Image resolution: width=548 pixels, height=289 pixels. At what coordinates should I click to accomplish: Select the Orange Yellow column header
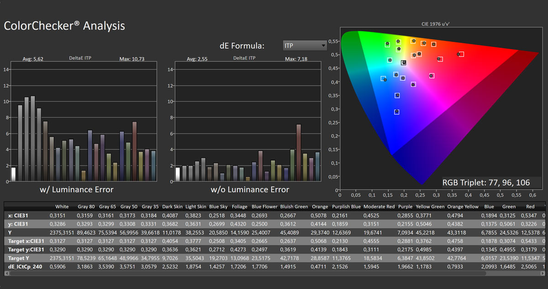[x=463, y=206]
